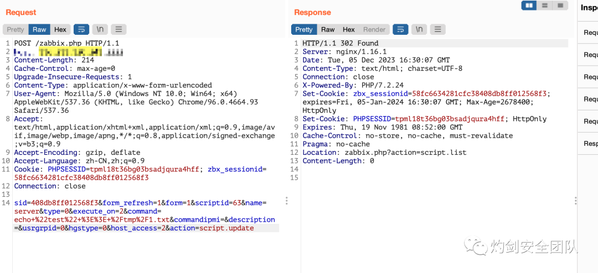Switch to top-bottom stacked layout view
The image size is (598, 273).
point(545,6)
